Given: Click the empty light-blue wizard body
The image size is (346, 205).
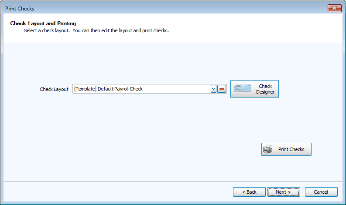Looking at the screenshot, I should coord(131,139).
